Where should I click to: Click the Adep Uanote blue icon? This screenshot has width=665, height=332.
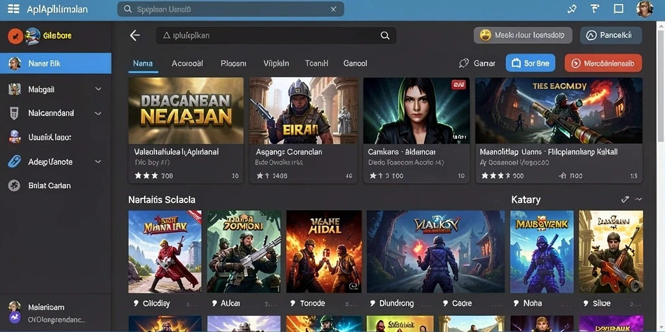tap(14, 161)
